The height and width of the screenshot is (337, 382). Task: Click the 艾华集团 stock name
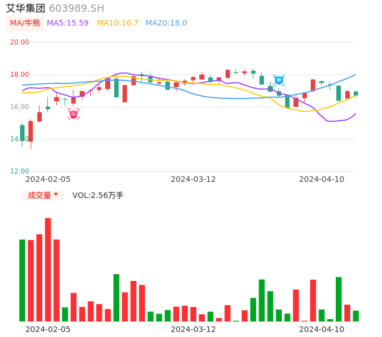pyautogui.click(x=26, y=8)
